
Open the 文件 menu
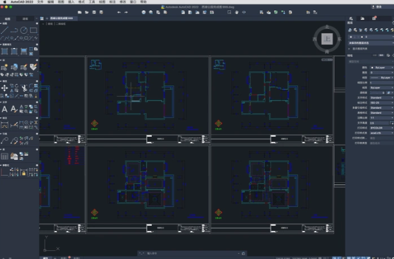pyautogui.click(x=40, y=2)
